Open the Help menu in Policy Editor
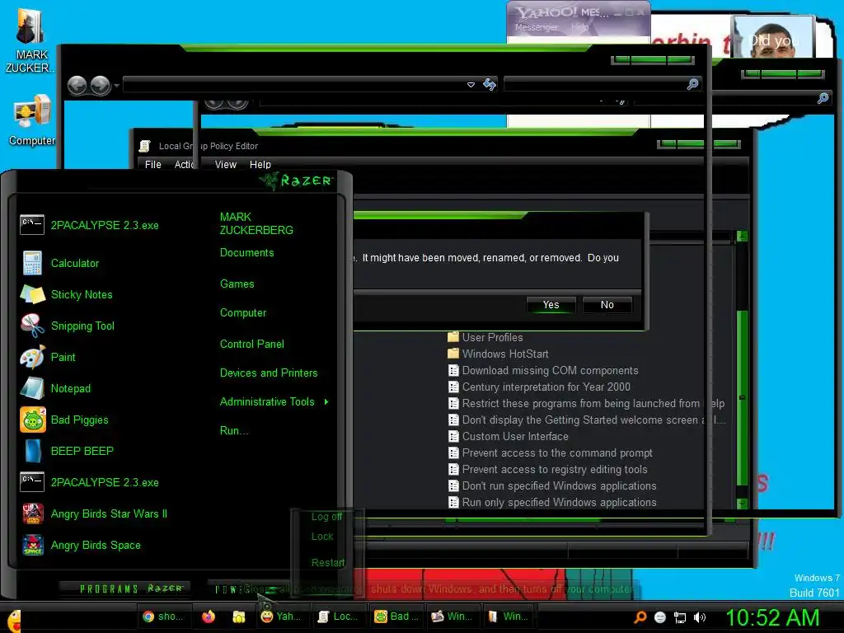844x633 pixels. click(260, 164)
